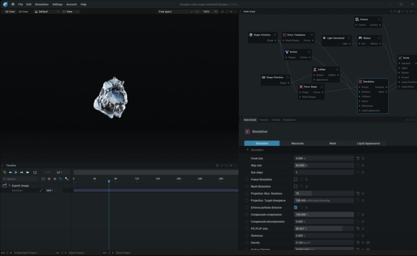Uncheck Enforce particles distance
The height and width of the screenshot is (256, 417).
pos(296,208)
